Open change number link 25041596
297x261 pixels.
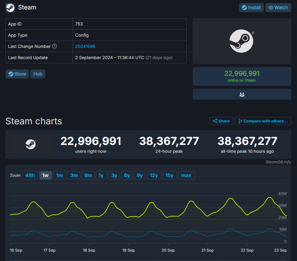point(85,46)
